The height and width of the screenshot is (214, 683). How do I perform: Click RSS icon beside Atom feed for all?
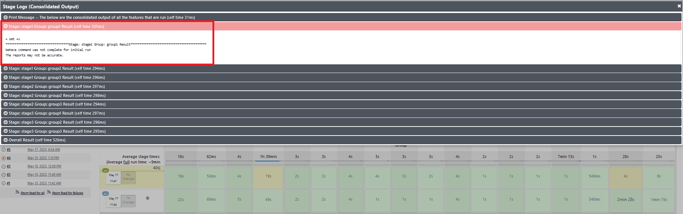click(17, 192)
